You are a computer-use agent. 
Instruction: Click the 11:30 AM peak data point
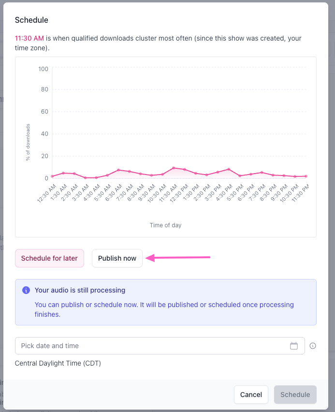[x=174, y=168]
